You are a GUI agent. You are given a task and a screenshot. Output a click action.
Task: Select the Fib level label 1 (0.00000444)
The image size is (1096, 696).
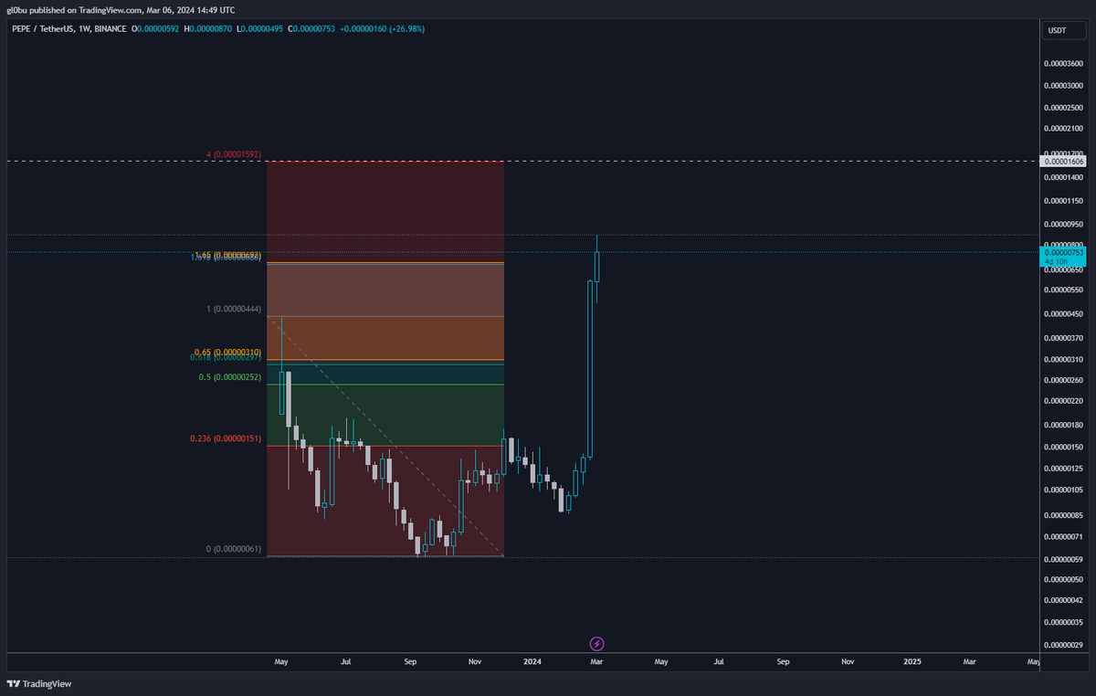[x=234, y=309]
